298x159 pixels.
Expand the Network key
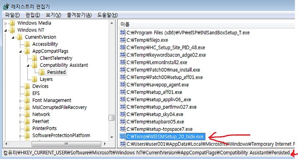pos(21,115)
